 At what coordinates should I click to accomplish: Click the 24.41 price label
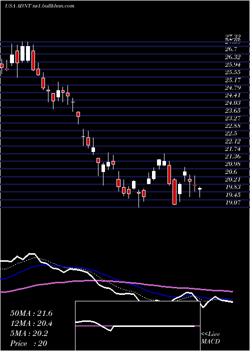tap(233, 95)
